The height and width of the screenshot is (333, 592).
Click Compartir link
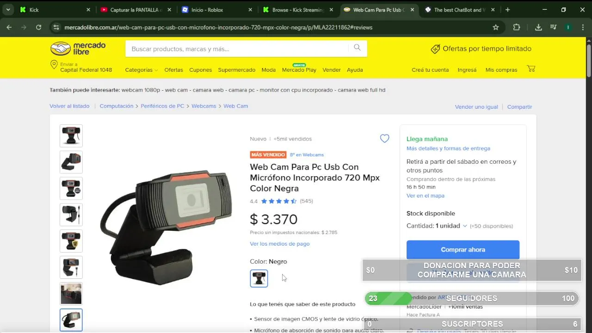(519, 107)
